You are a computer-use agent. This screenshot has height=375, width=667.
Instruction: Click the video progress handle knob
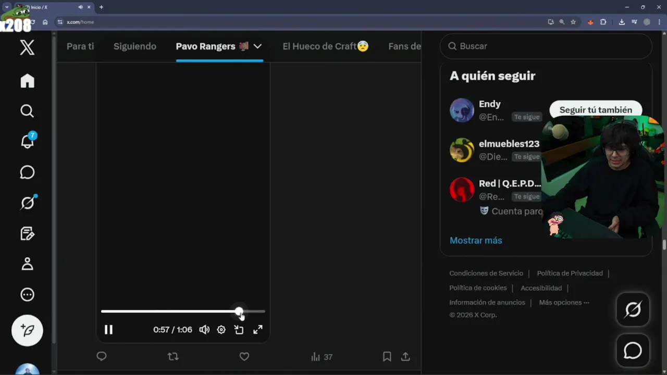tap(239, 311)
